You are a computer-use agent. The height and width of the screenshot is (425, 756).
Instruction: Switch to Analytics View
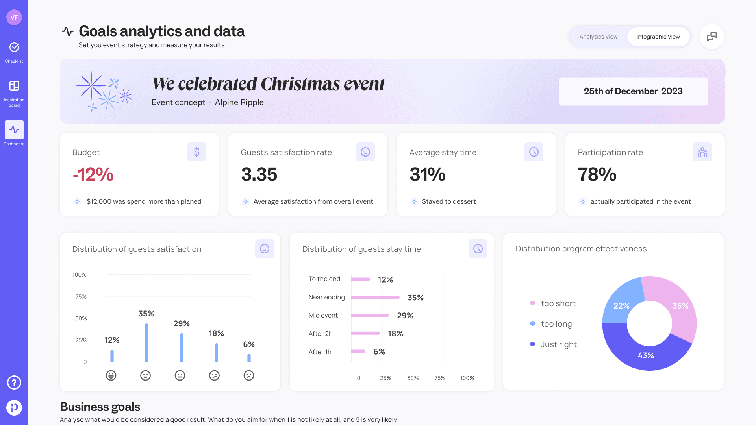(x=598, y=37)
